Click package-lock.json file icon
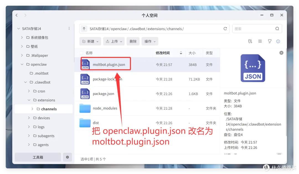 point(85,79)
